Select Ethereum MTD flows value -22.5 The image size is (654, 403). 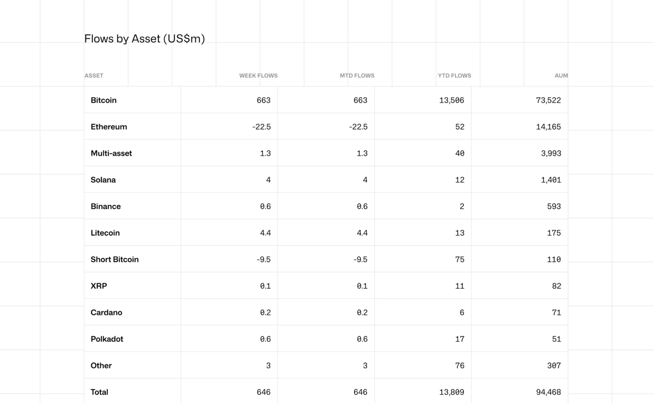click(358, 127)
